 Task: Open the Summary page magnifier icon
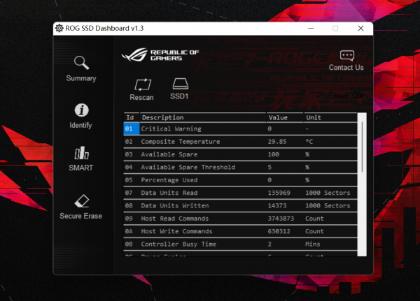81,63
